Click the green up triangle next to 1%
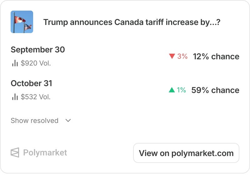This screenshot has height=176, width=250. point(172,90)
